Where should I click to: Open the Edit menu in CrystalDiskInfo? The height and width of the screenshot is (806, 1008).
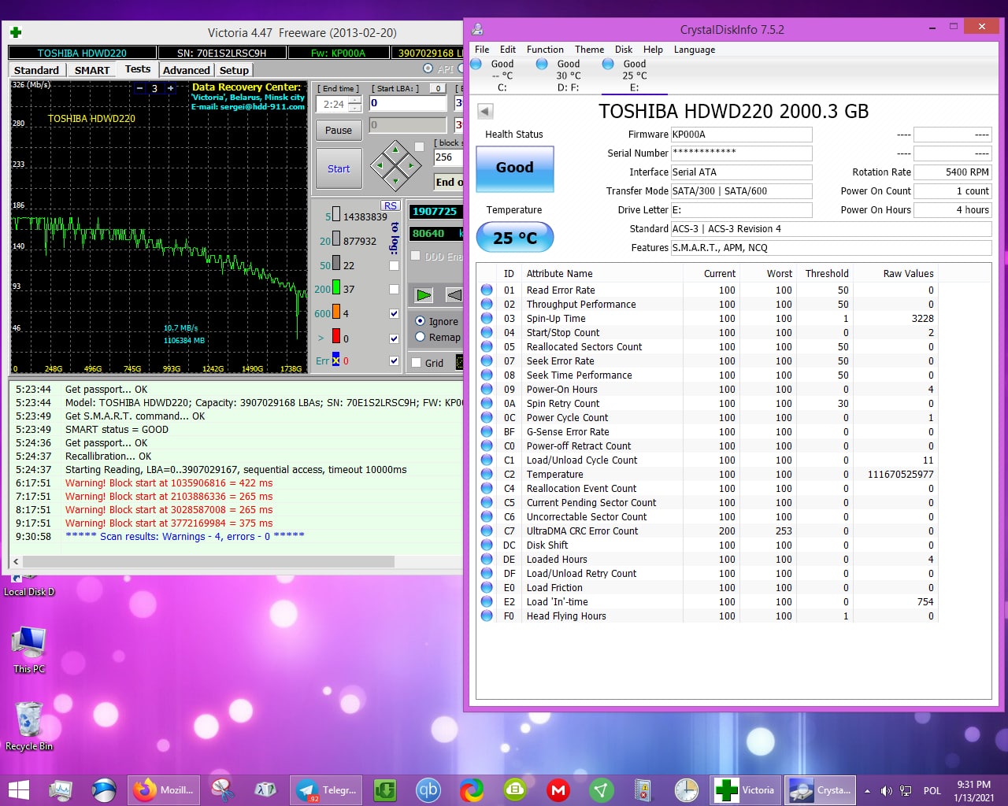point(508,50)
